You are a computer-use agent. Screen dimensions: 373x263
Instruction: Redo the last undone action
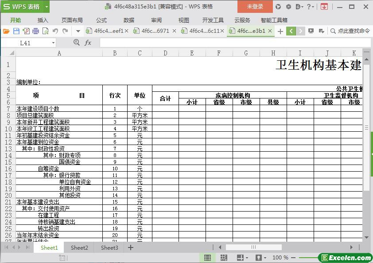coord(65,31)
